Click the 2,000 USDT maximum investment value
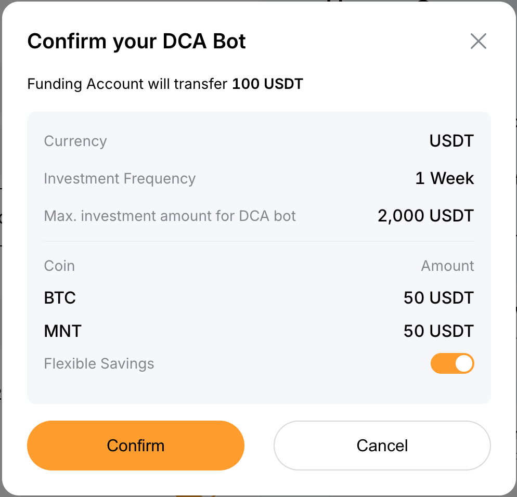The image size is (517, 497). pos(425,215)
